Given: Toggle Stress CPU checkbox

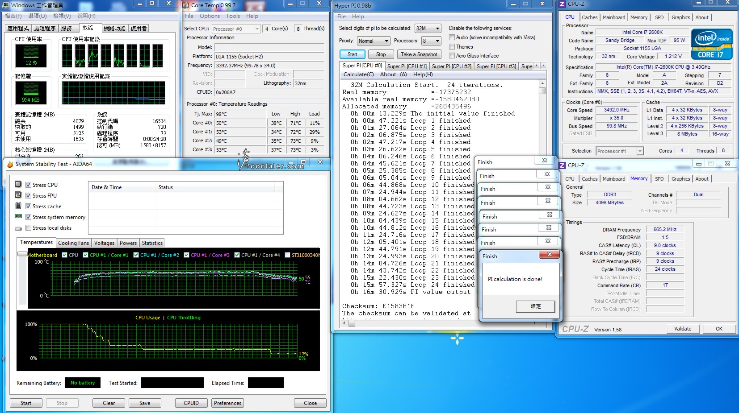Looking at the screenshot, I should point(29,185).
